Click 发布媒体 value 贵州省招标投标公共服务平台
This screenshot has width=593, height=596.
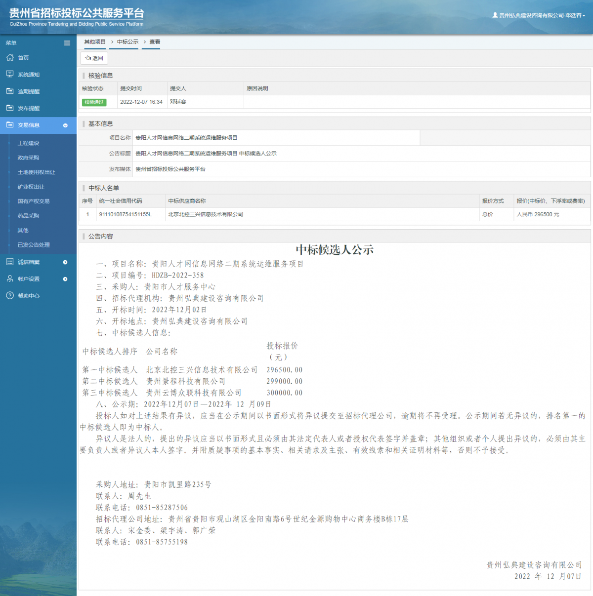click(170, 169)
